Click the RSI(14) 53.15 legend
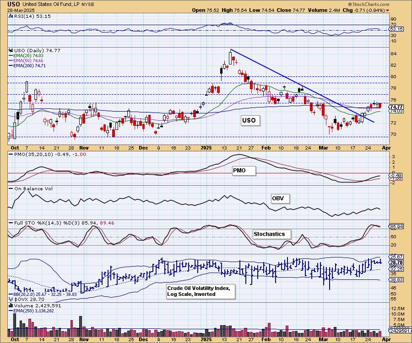 32,16
